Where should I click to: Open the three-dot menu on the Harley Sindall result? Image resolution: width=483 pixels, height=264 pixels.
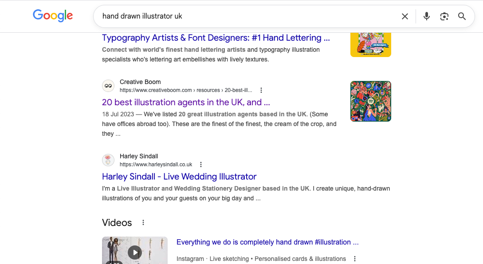(x=200, y=164)
